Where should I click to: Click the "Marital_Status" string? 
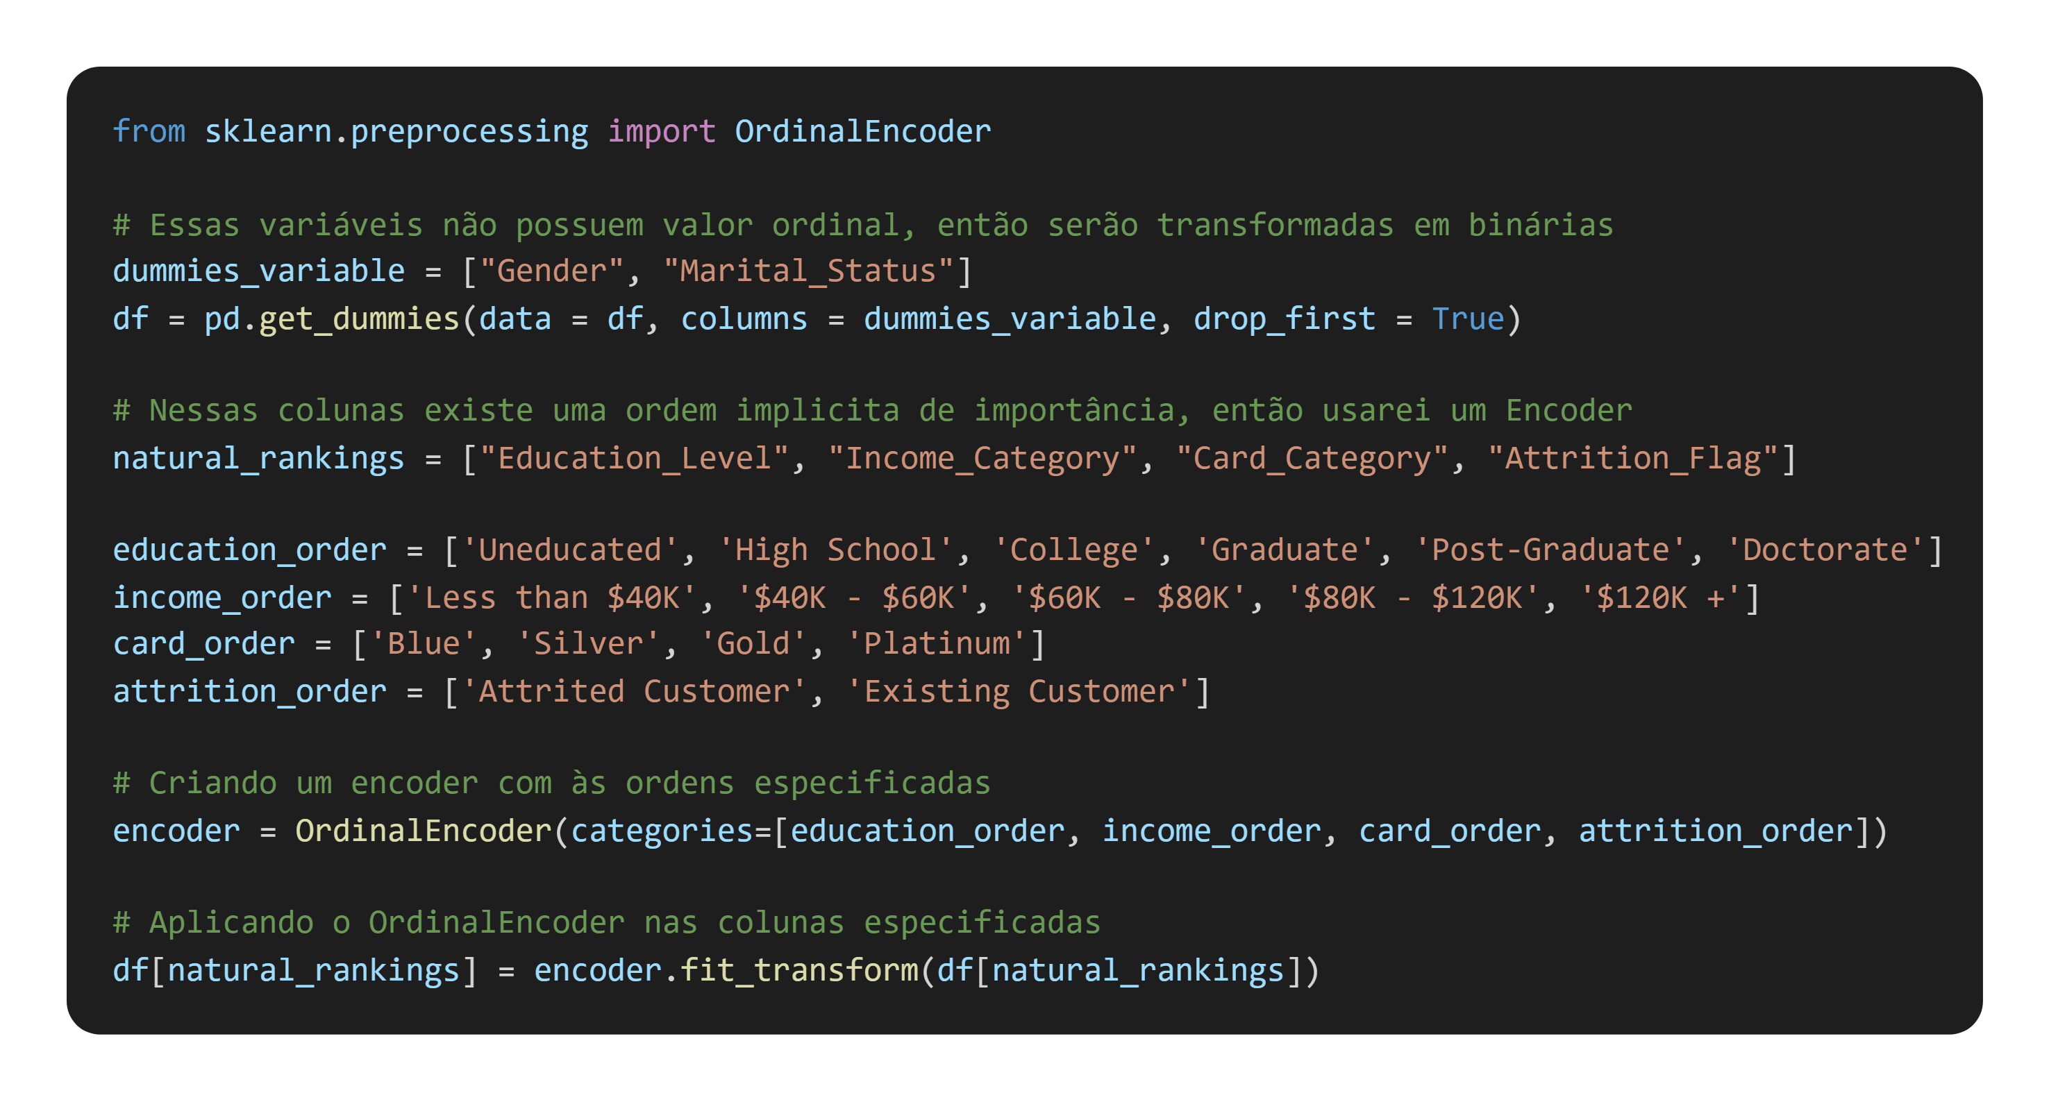click(808, 271)
